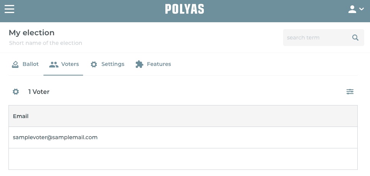Focus the search term input field
370x176 pixels.
317,38
